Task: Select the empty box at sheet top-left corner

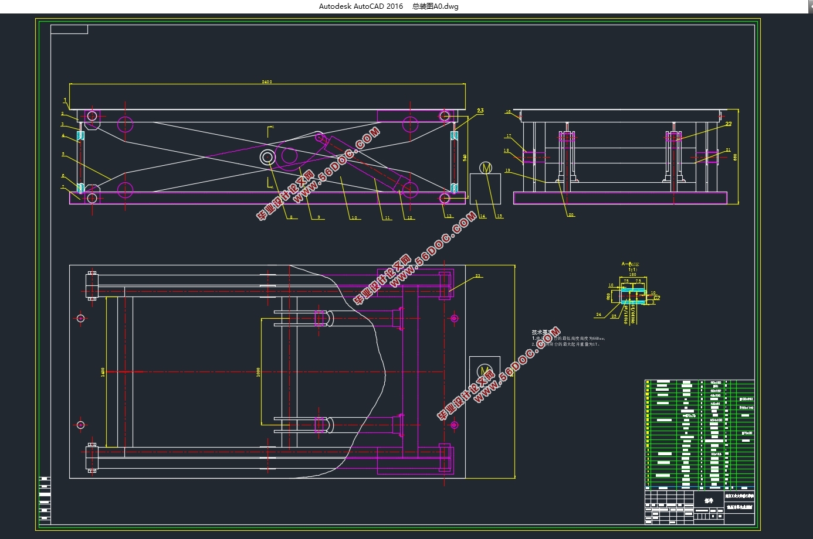Action: point(69,29)
